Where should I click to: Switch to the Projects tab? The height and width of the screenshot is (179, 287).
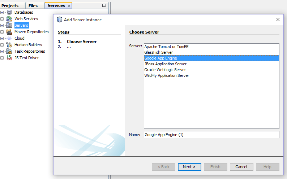[10, 6]
